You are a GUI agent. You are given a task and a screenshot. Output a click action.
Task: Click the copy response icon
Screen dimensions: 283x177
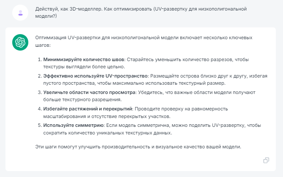(x=266, y=160)
